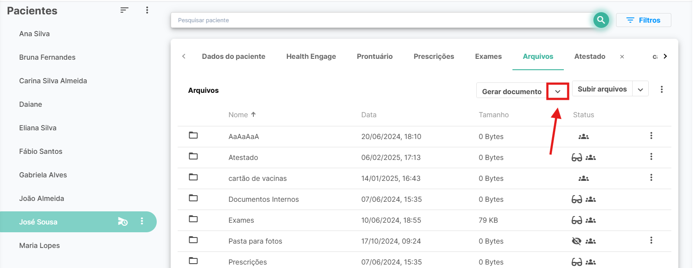Click the clock icon beside José Sousa

pos(123,222)
